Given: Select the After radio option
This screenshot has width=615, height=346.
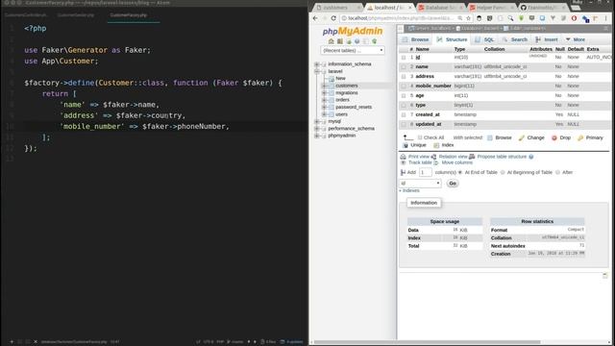Looking at the screenshot, I should point(557,172).
